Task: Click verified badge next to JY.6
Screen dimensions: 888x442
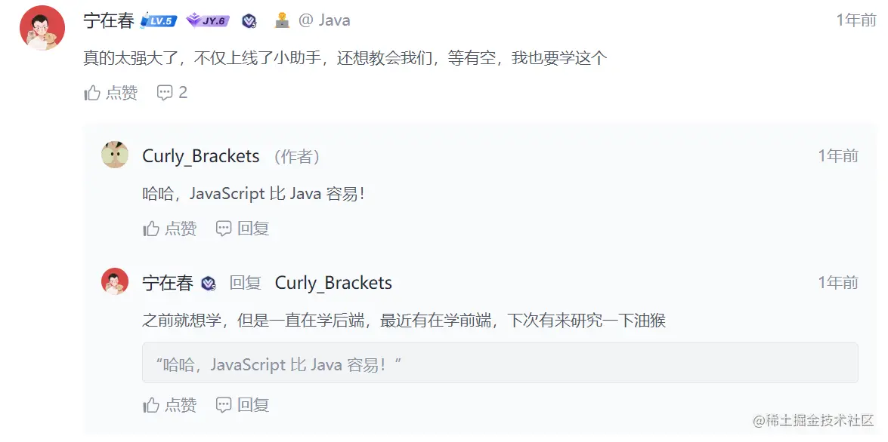Action: 249,21
